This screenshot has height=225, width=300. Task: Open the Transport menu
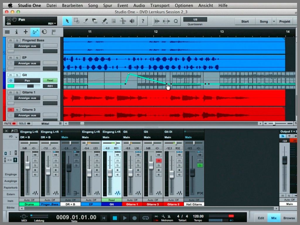click(x=160, y=6)
